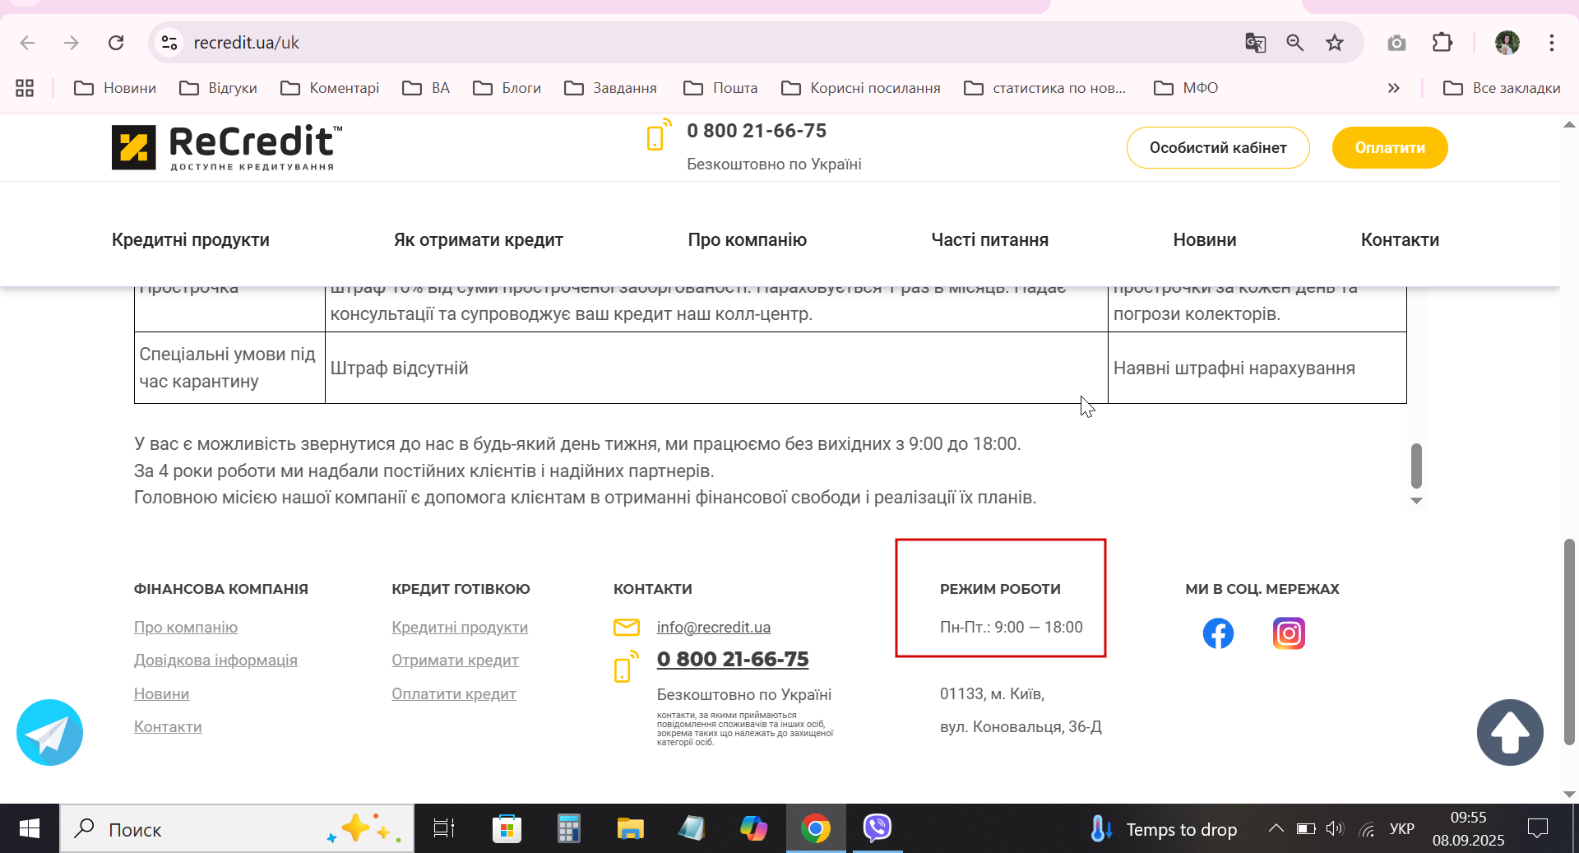Open ReCredit Instagram page
The image size is (1579, 853).
pos(1289,633)
